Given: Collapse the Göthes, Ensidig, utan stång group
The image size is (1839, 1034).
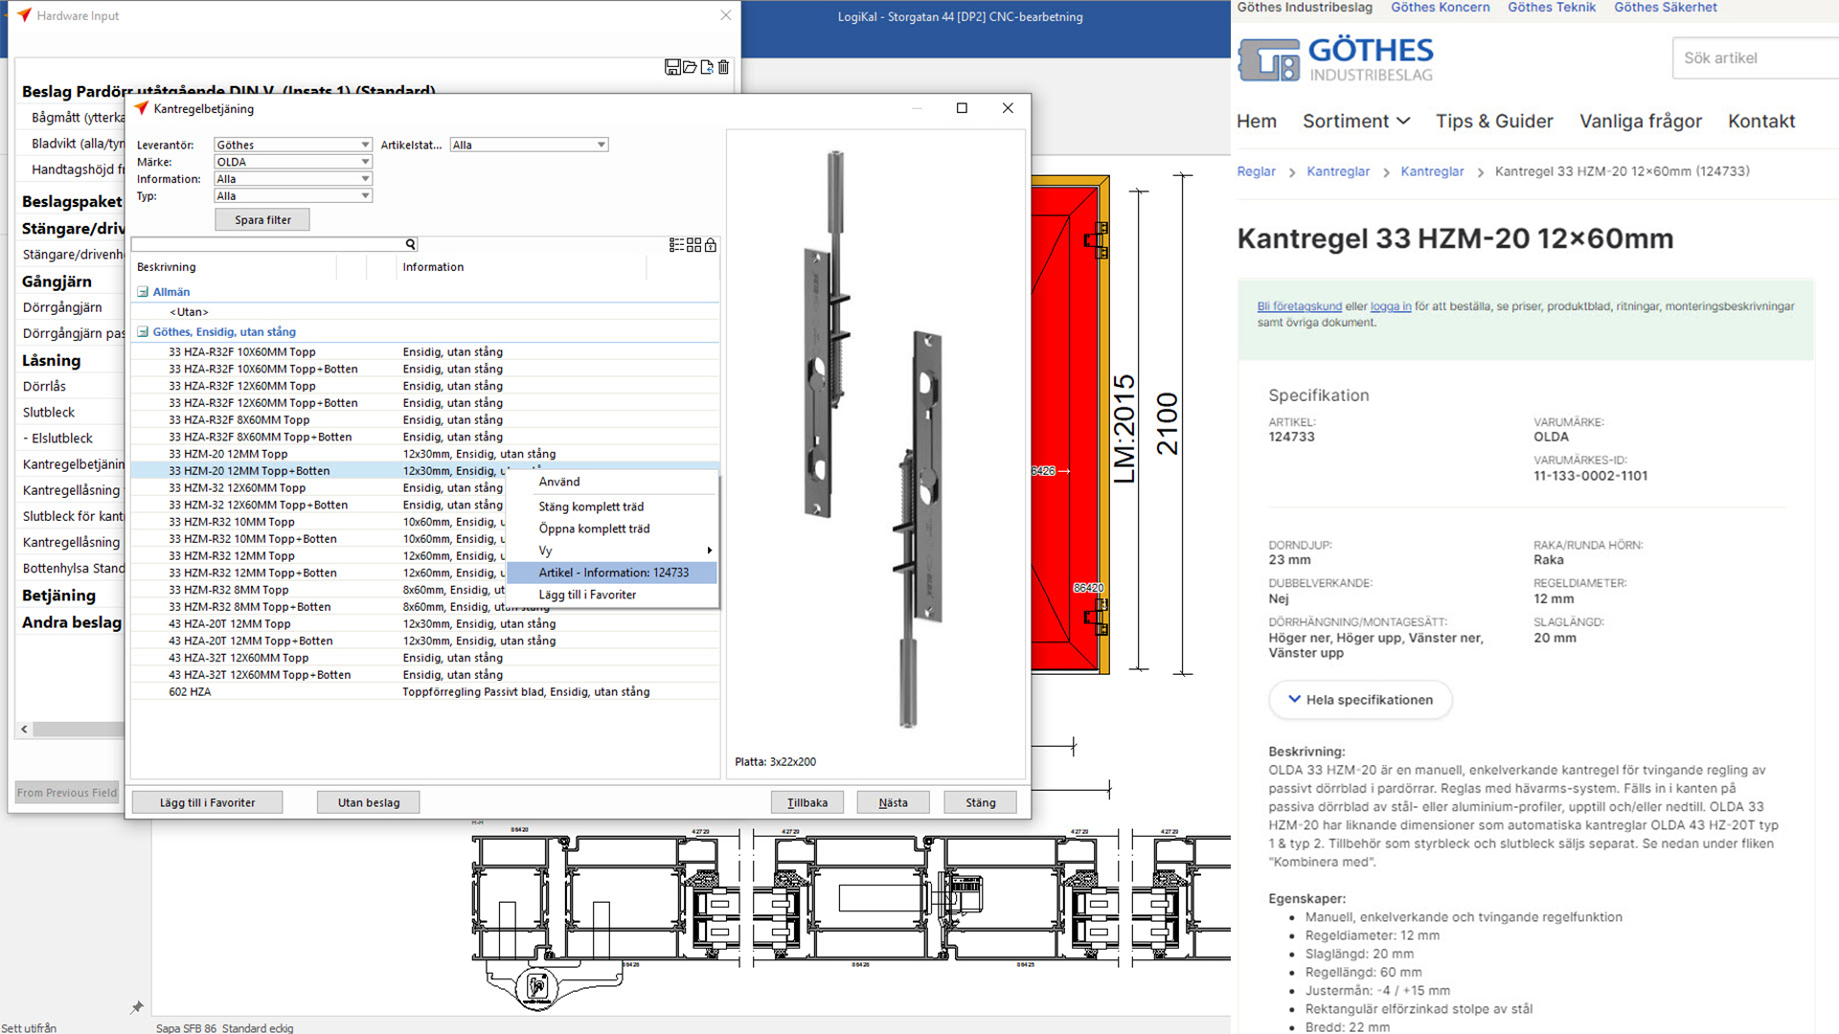Looking at the screenshot, I should pos(143,332).
